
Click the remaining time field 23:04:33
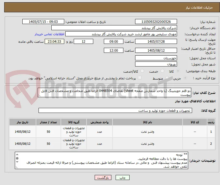pyautogui.click(x=54, y=41)
